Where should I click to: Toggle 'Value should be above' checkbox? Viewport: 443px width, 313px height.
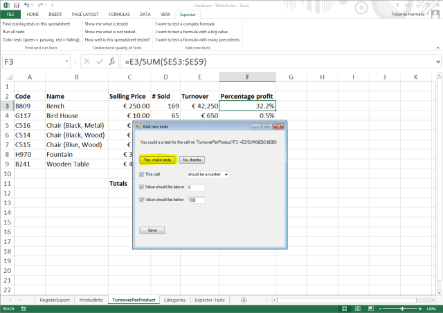point(141,187)
